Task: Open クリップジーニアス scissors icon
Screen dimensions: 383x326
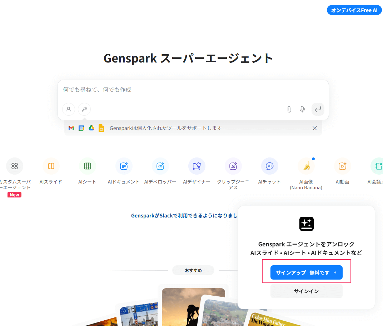Action: 233,166
